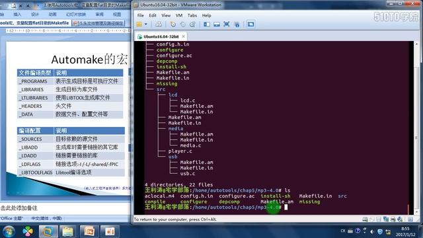This screenshot has width=423, height=238.
Task: Open the 动画 ribbon tab in PowerPoint
Action: pos(53,15)
